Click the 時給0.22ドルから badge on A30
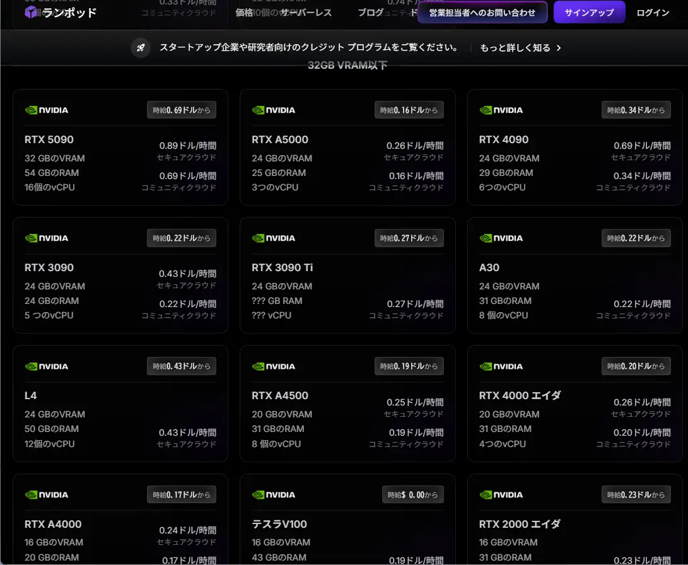Image resolution: width=688 pixels, height=565 pixels. (636, 238)
